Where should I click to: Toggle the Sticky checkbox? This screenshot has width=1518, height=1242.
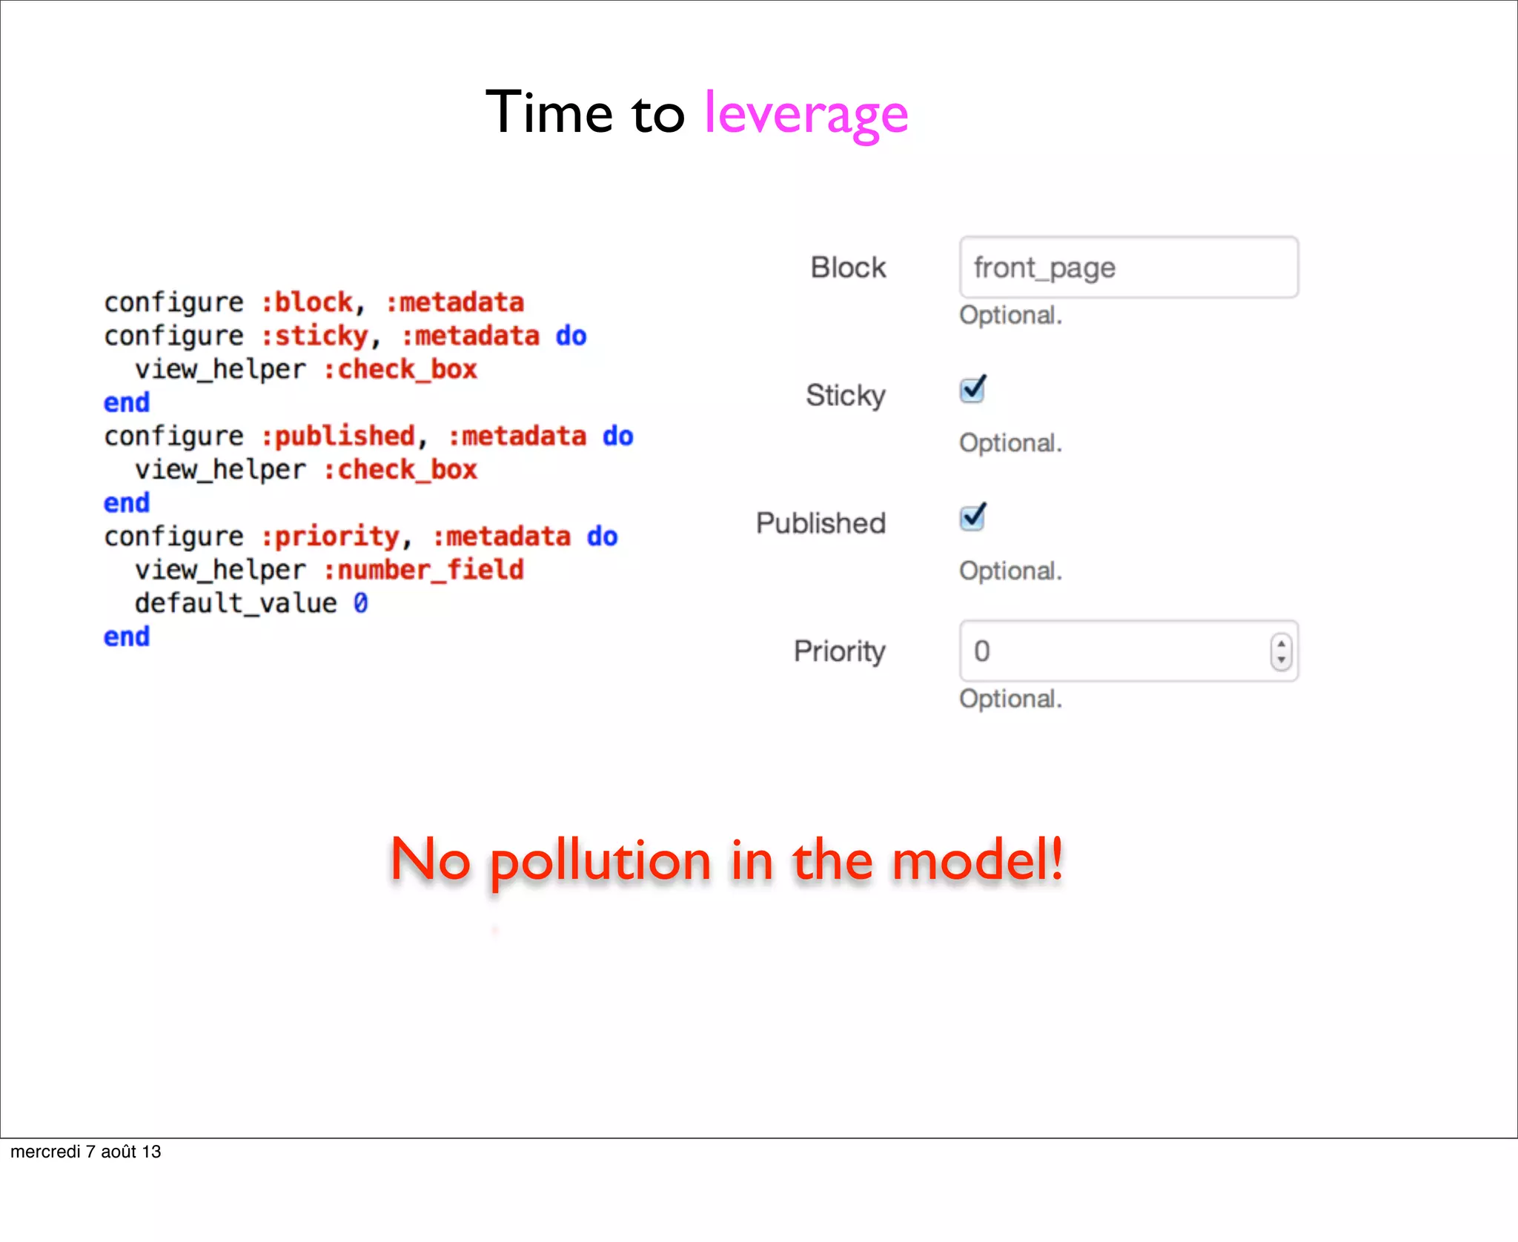972,390
